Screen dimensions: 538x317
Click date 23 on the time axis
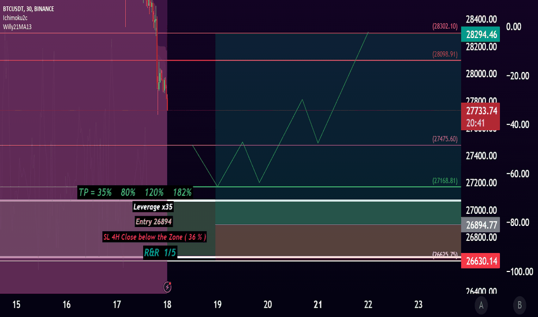tap(419, 304)
